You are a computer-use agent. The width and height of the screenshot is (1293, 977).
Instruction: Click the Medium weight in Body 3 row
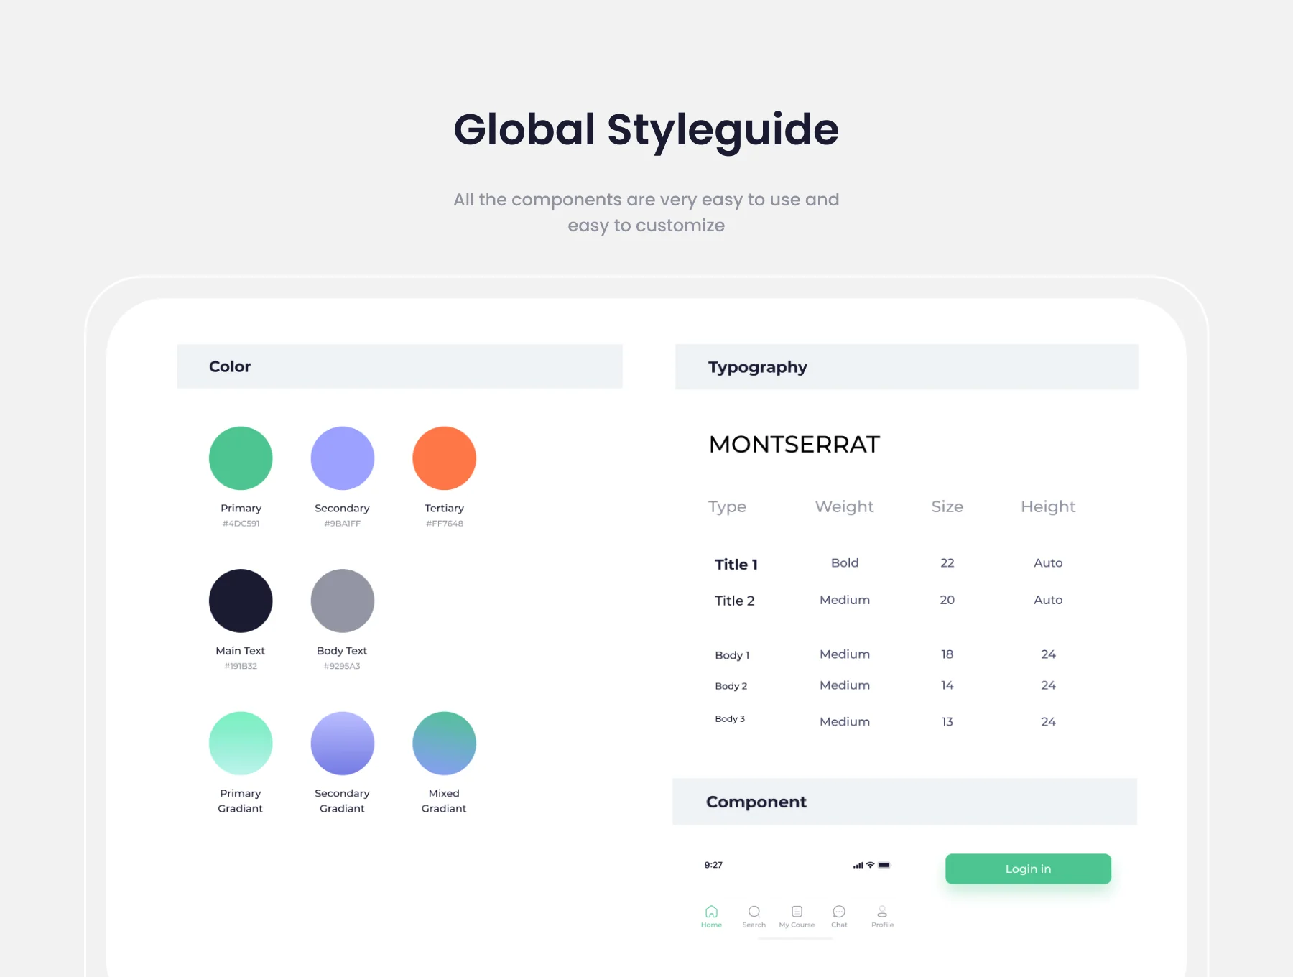845,721
